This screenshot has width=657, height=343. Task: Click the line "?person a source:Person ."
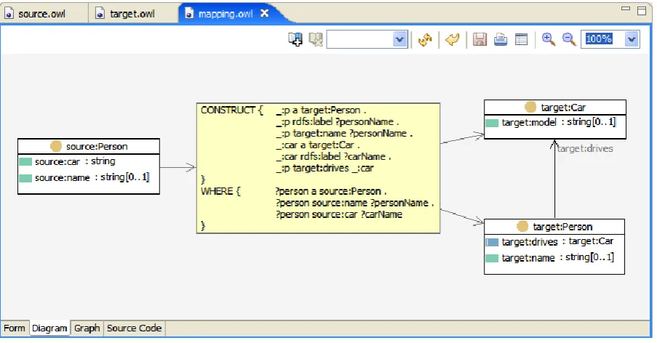pyautogui.click(x=331, y=191)
